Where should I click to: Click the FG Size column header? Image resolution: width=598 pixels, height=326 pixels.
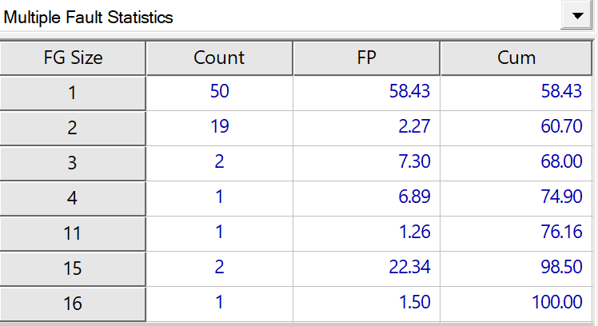[73, 58]
